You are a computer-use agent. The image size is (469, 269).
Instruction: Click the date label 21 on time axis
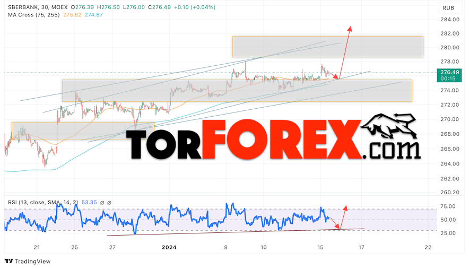(37, 247)
